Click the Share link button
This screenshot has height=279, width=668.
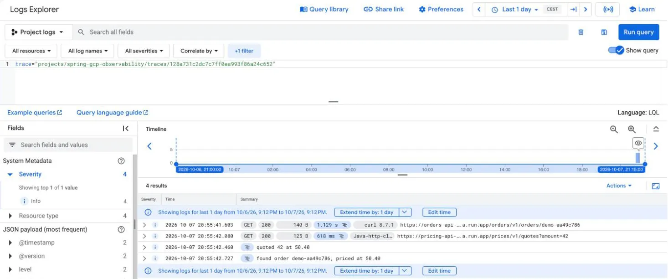[384, 9]
